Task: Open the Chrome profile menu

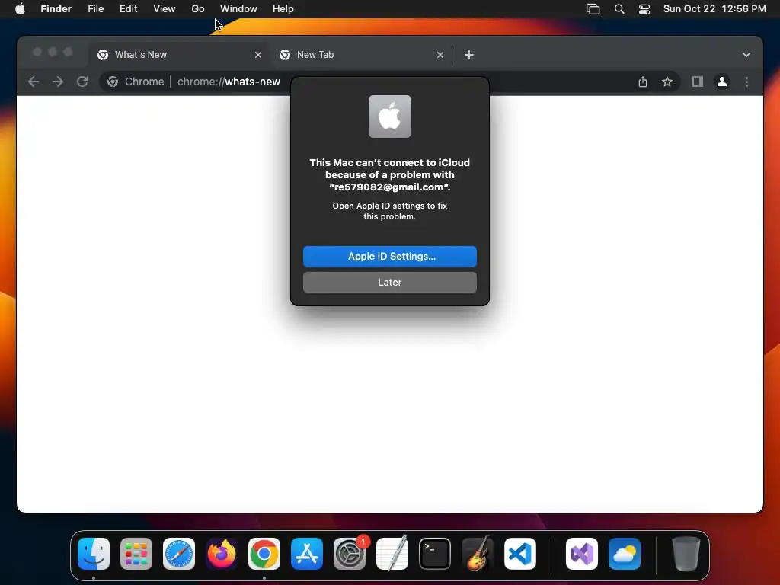Action: (x=722, y=82)
